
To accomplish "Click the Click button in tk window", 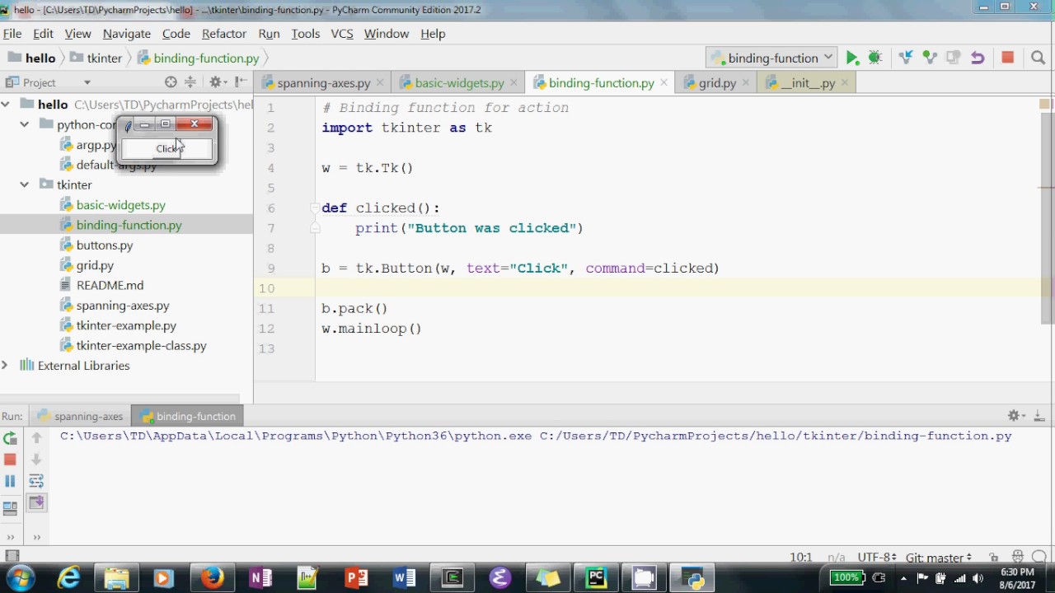I will click(x=167, y=149).
